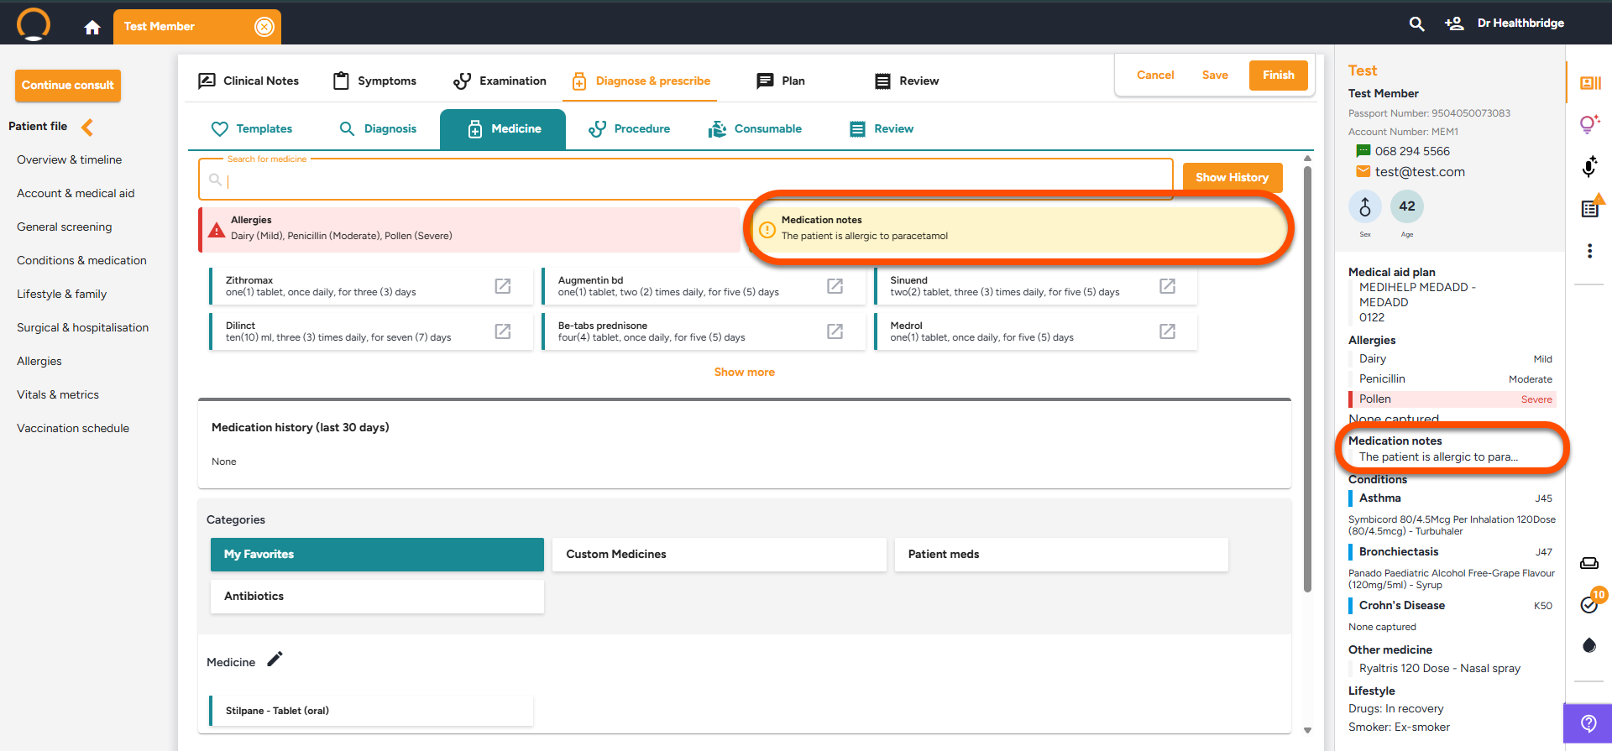Image resolution: width=1612 pixels, height=751 pixels.
Task: Close the Test Member patient tab
Action: tap(264, 27)
